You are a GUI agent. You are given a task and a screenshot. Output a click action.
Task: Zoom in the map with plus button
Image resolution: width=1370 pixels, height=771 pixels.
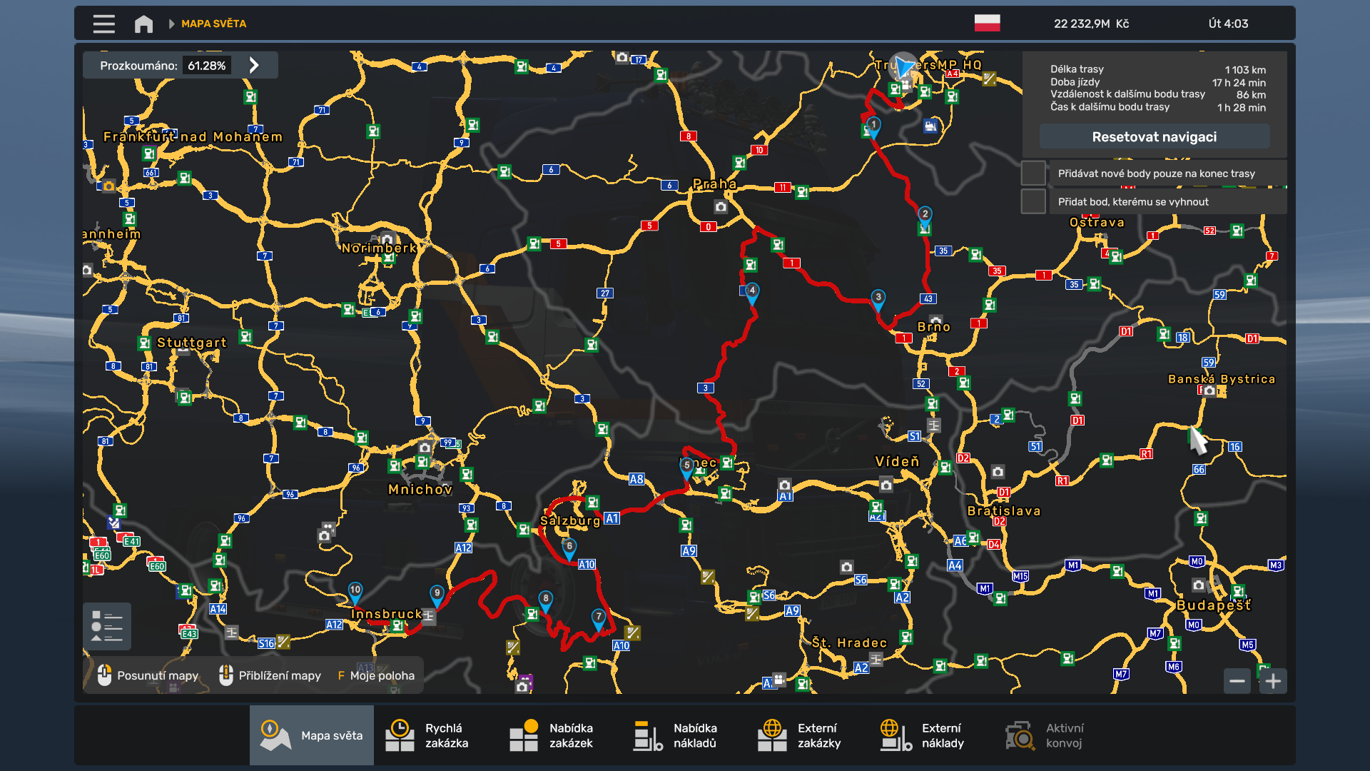[1273, 681]
